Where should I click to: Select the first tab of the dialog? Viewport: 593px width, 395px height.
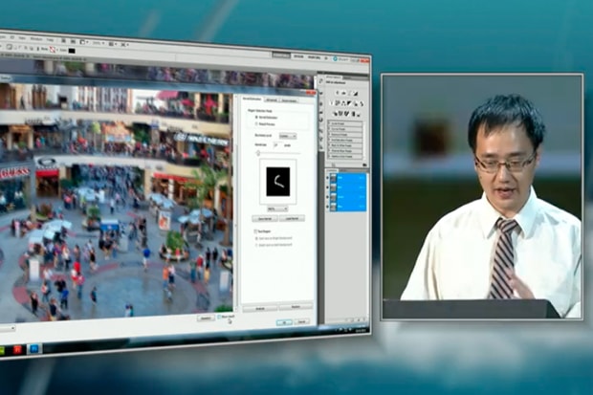point(252,99)
